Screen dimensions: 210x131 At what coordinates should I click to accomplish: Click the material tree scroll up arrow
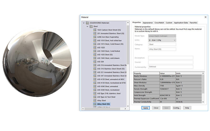128,23
